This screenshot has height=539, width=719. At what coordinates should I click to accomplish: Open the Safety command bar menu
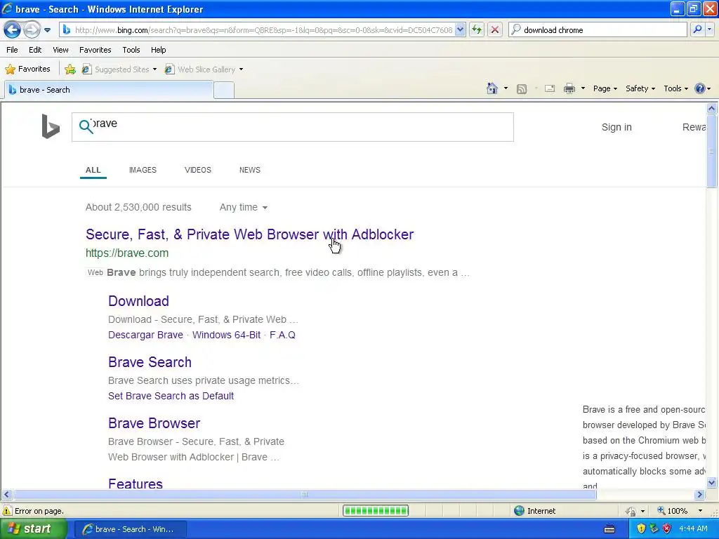(640, 88)
